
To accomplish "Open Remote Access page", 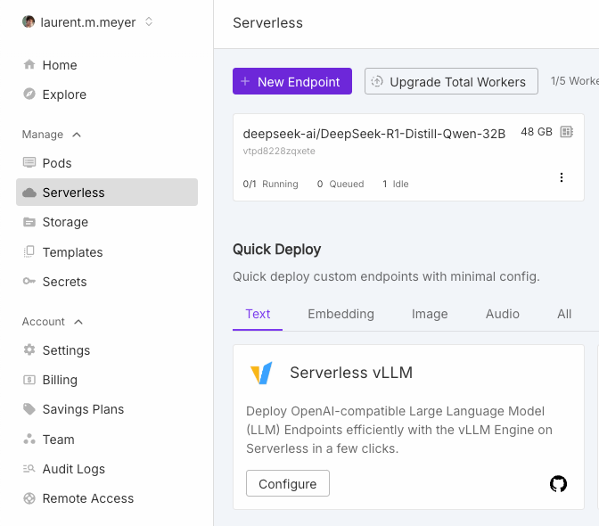I will click(88, 498).
